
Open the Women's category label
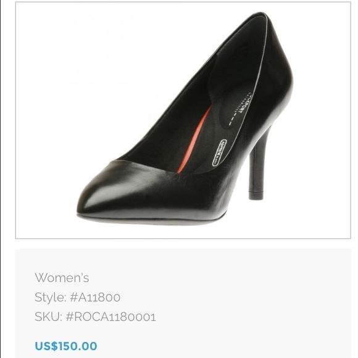[x=62, y=278]
